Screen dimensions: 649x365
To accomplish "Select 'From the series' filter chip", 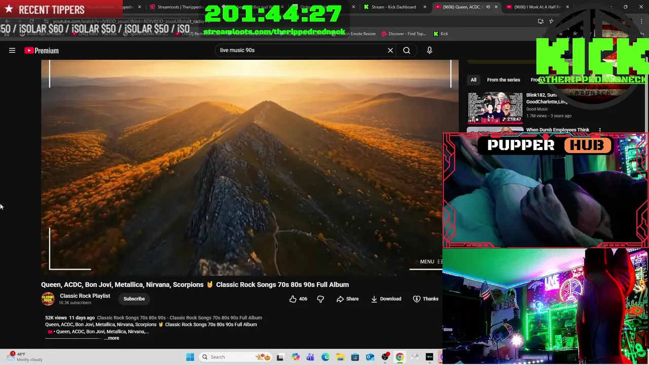I will 503,80.
